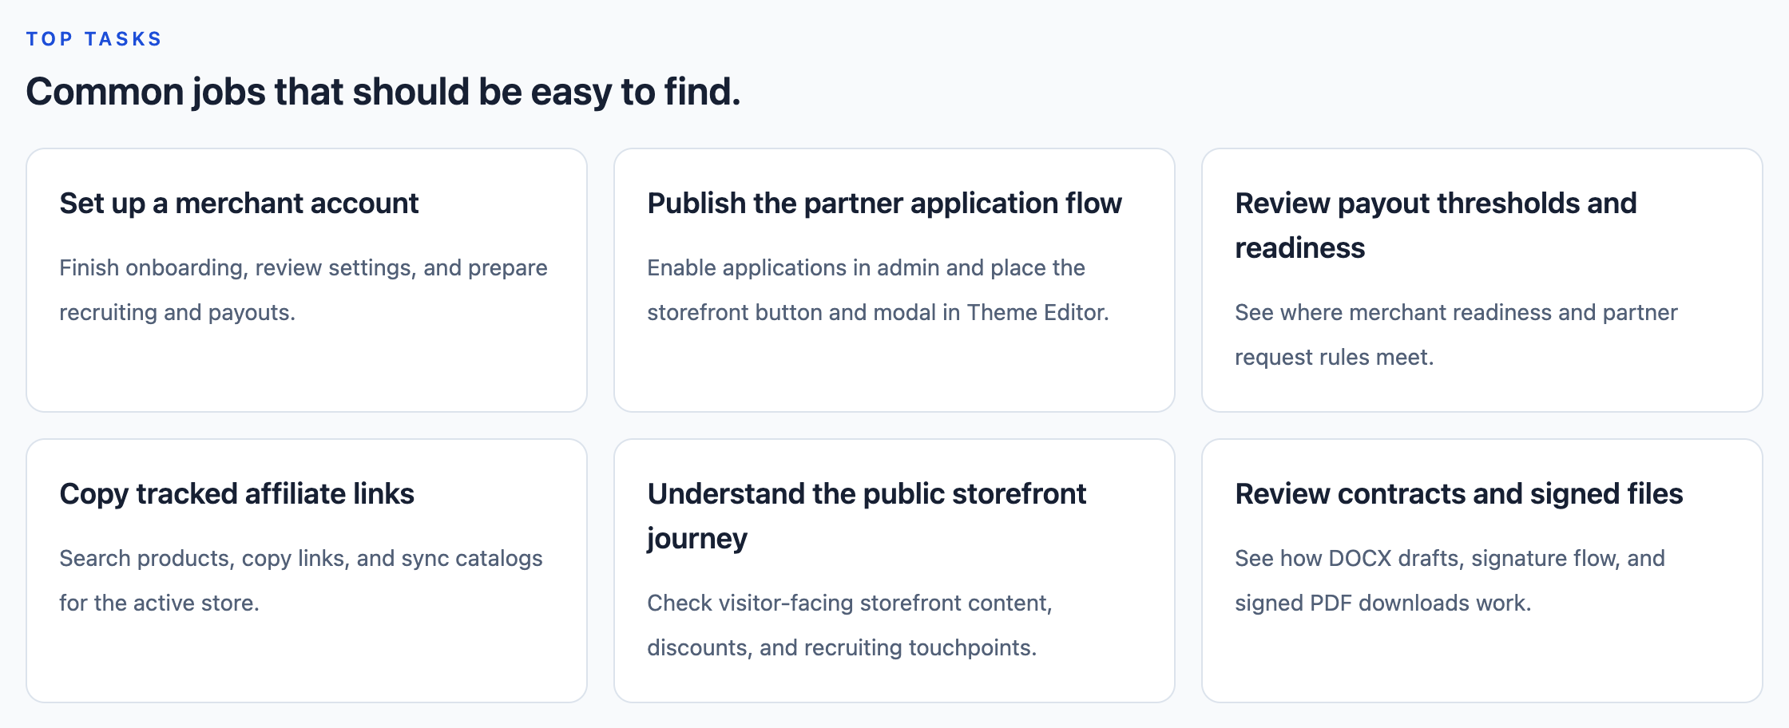Click text 'Check visitor-facing storefront content,'
Image resolution: width=1789 pixels, height=728 pixels.
coord(850,603)
